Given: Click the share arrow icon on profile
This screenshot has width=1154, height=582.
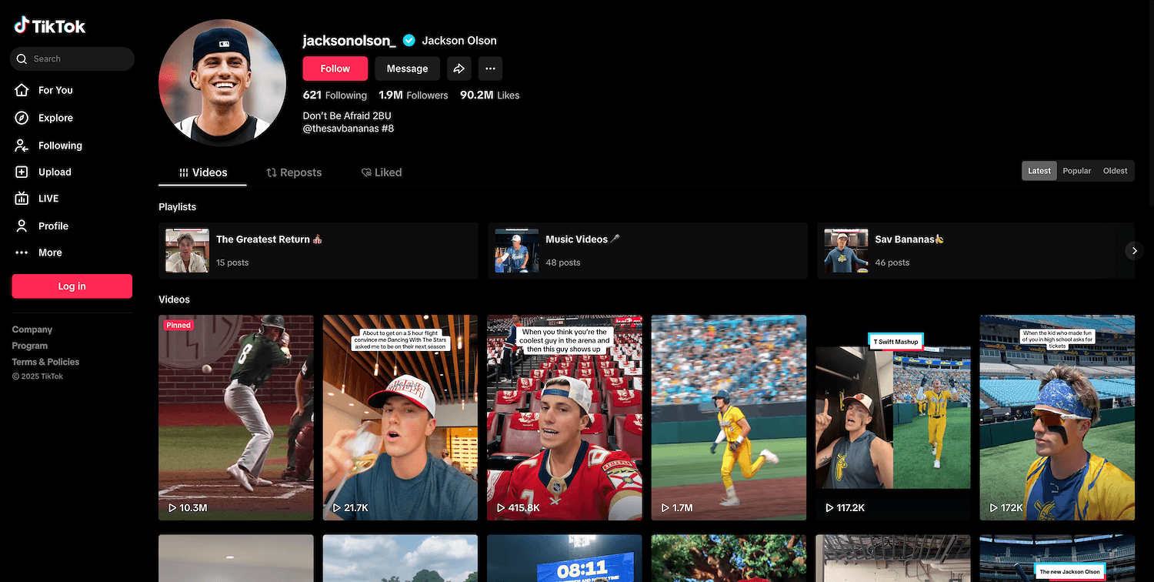Looking at the screenshot, I should (x=459, y=69).
